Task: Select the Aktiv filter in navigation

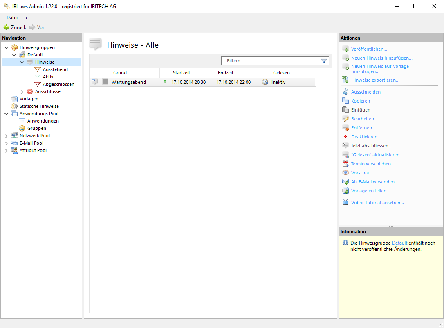Action: 48,77
